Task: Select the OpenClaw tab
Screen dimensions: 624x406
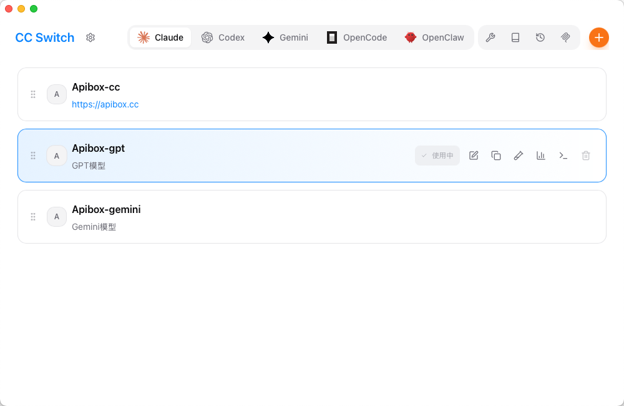Action: 434,37
